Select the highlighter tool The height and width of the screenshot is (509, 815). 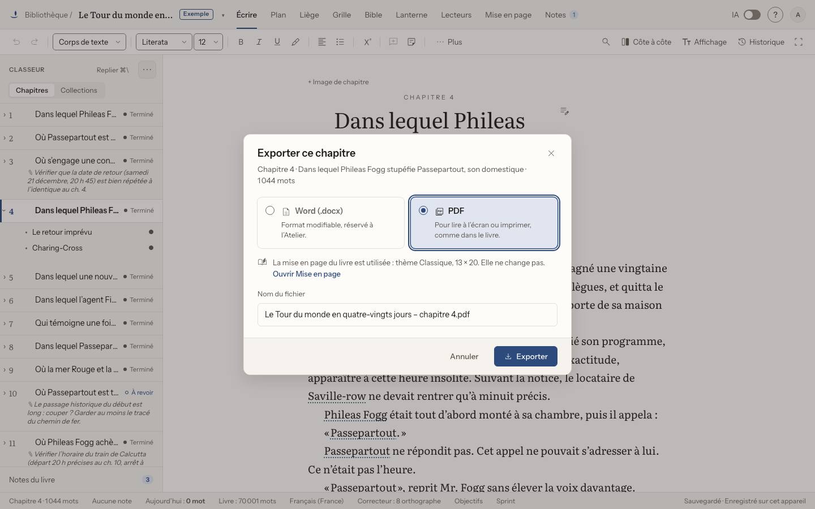tap(295, 42)
